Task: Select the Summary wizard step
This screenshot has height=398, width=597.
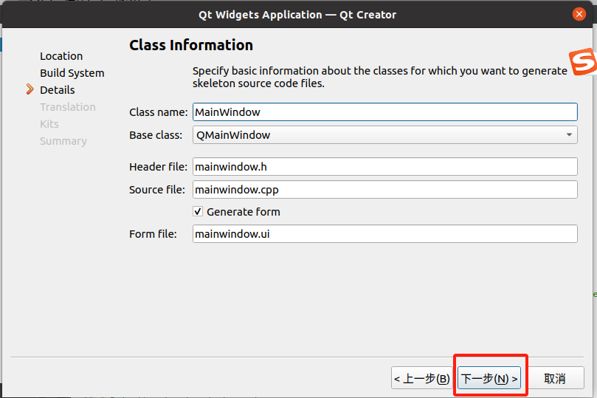Action: 63,141
